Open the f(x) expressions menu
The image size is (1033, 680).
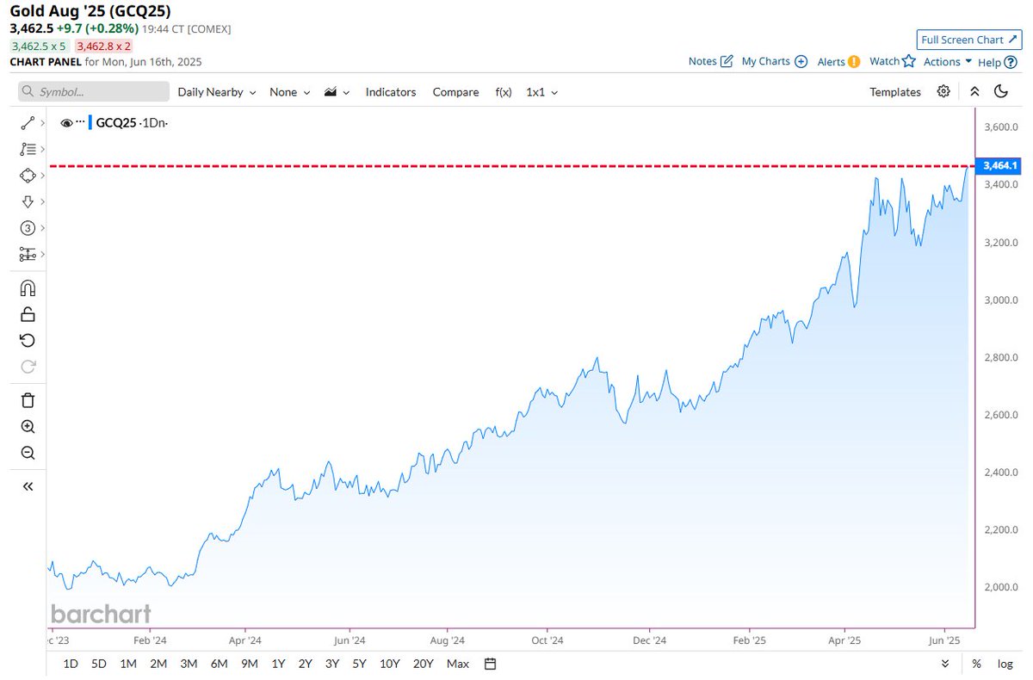[504, 92]
